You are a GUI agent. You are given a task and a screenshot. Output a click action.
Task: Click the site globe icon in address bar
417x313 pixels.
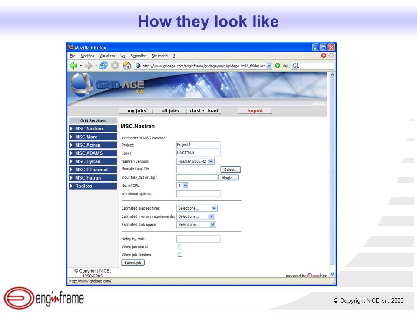(138, 66)
